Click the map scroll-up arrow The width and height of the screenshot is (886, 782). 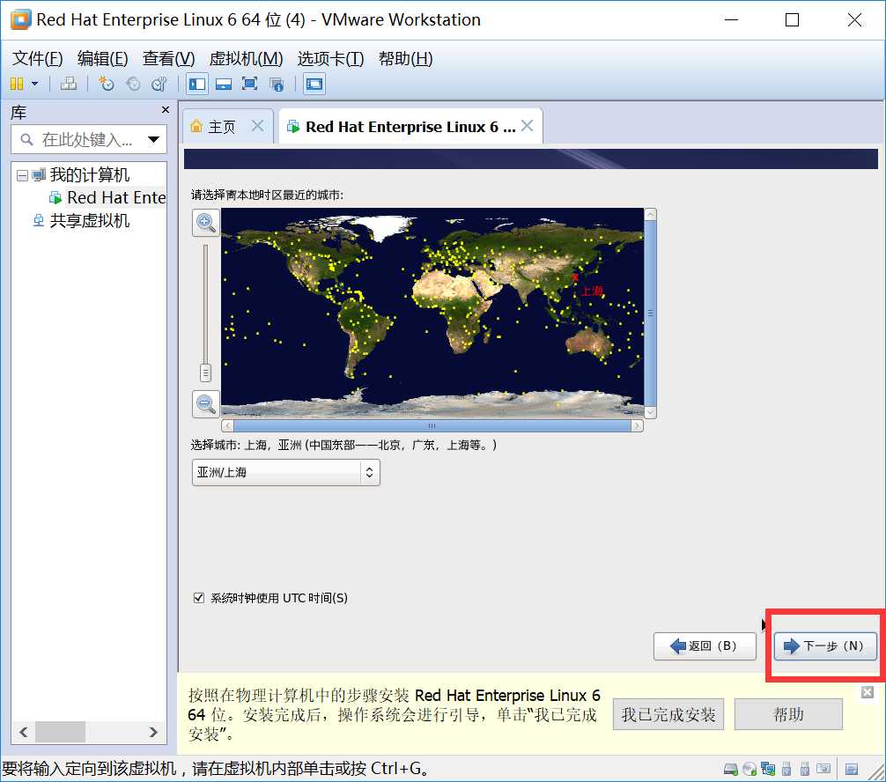click(650, 214)
